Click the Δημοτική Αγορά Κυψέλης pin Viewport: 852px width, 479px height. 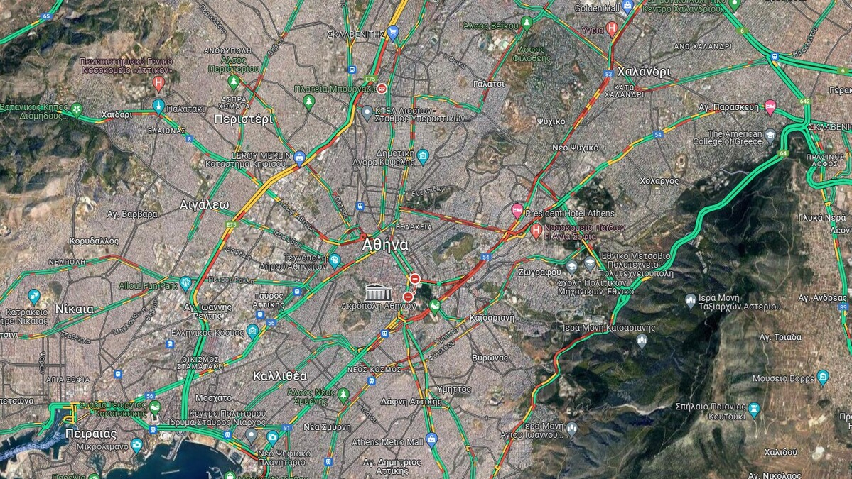423,158
